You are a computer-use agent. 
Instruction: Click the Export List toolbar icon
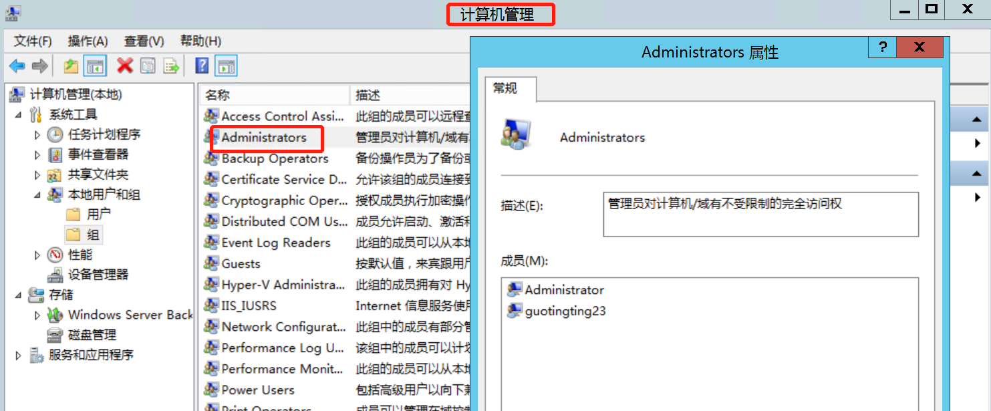(172, 65)
